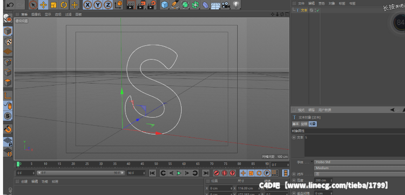This screenshot has width=405, height=195.
Task: Click frame 45 on the timeline ruler
Action: 142,164
